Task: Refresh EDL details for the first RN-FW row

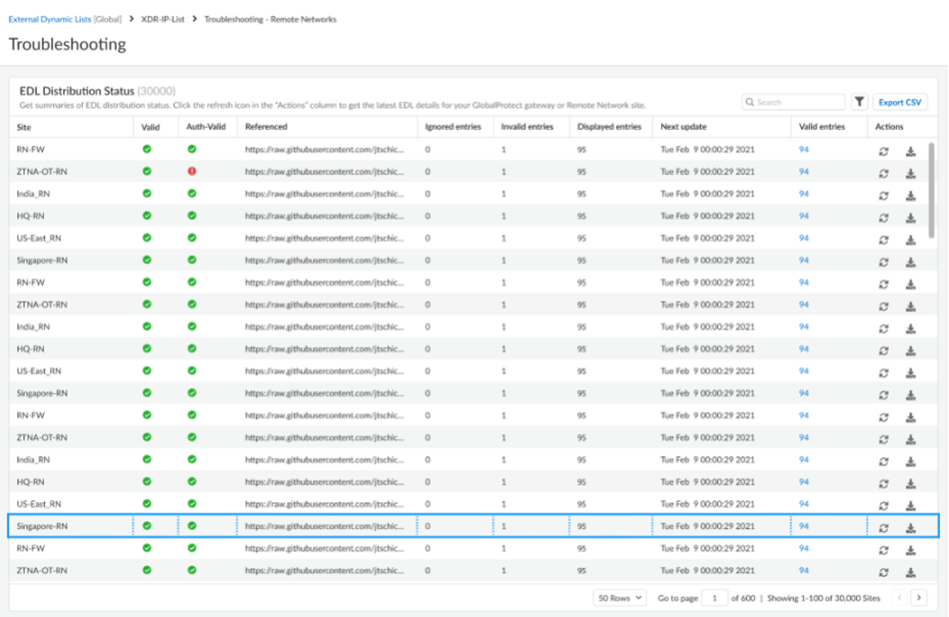Action: point(884,152)
